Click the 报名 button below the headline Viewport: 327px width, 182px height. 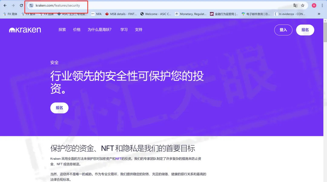(59, 108)
